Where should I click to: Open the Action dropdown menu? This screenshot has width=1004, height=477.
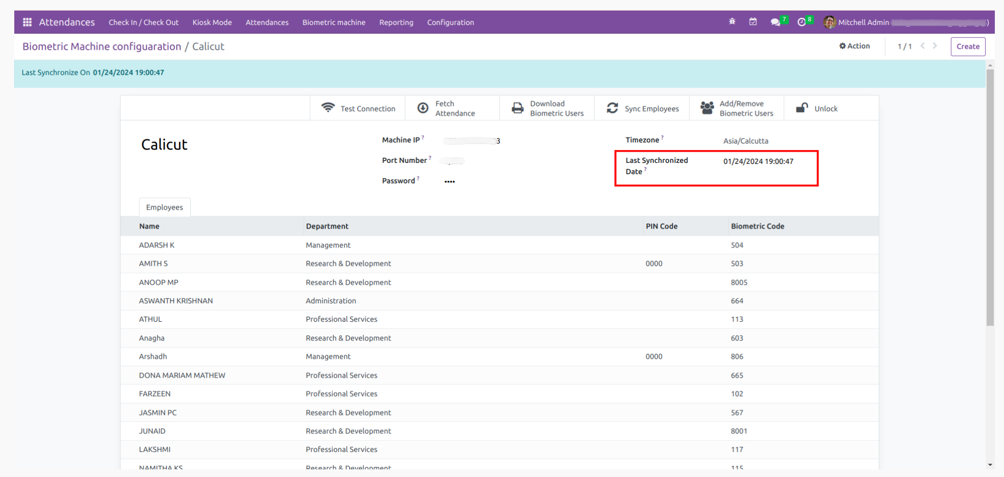(855, 46)
